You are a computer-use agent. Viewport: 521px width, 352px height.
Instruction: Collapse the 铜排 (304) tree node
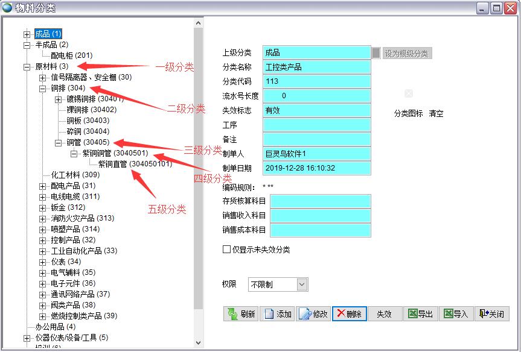[43, 89]
